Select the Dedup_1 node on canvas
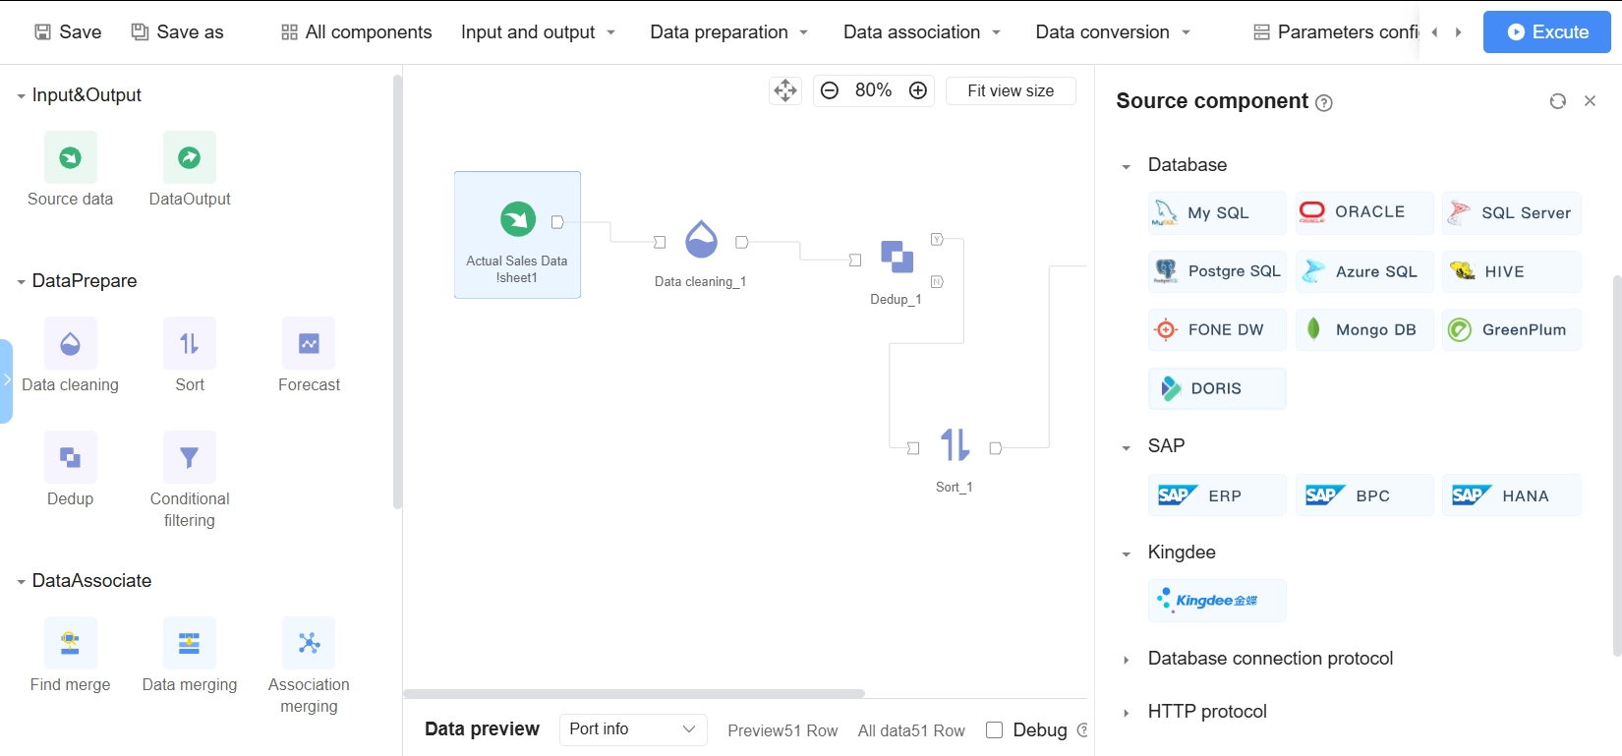The height and width of the screenshot is (756, 1622). tap(897, 257)
